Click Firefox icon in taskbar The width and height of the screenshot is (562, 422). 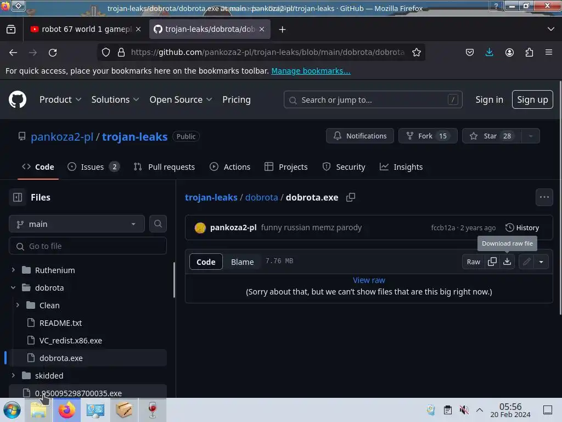(66, 410)
